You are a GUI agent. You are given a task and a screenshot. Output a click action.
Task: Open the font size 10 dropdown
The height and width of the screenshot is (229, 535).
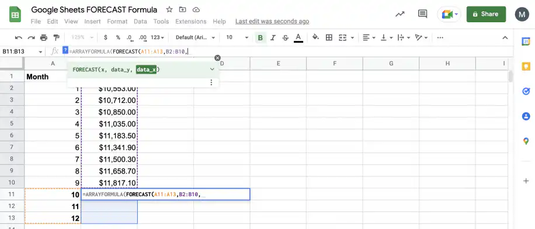coord(237,37)
